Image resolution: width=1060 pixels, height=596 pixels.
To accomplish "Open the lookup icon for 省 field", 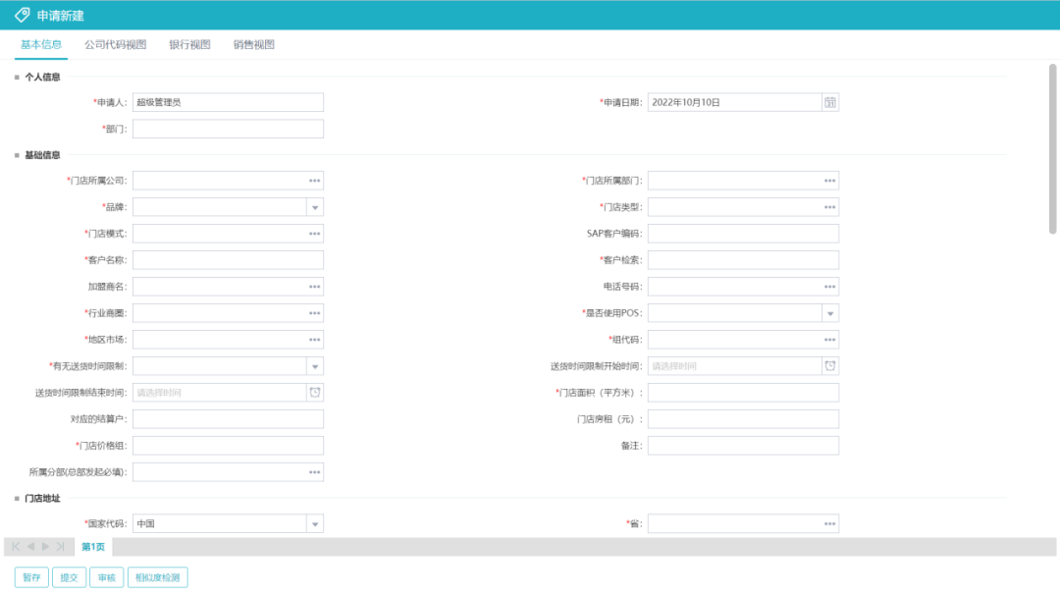I will tap(830, 524).
